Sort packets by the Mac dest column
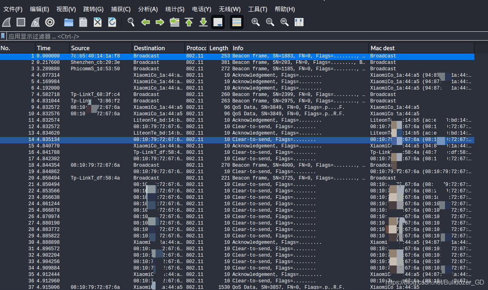The width and height of the screenshot is (488, 290). [421, 48]
